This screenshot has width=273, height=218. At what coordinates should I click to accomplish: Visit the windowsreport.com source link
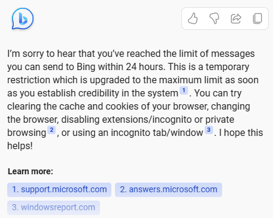(x=53, y=208)
